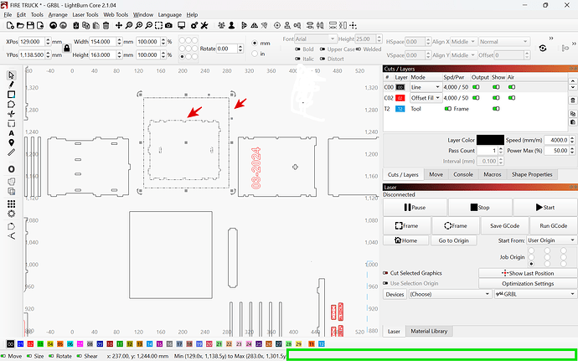578x361 pixels.
Task: Open Device Settings wrench icon
Action: click(x=204, y=25)
